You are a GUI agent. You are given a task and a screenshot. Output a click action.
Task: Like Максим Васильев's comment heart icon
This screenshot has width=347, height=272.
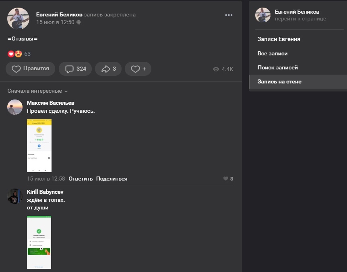pos(226,179)
